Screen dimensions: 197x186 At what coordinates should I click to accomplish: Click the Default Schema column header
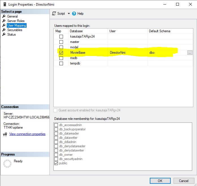tap(159, 31)
